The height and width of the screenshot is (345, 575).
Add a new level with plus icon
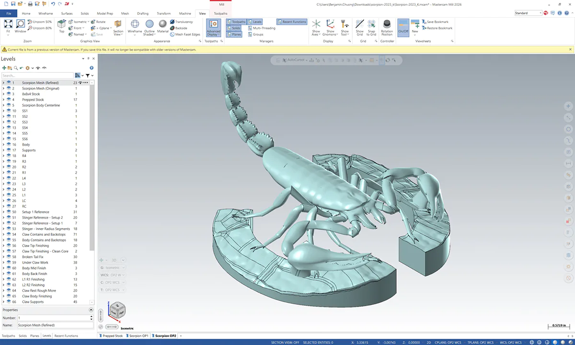point(4,69)
